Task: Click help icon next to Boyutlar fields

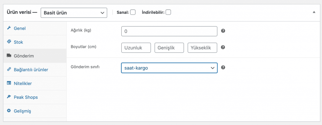Action: pyautogui.click(x=223, y=47)
